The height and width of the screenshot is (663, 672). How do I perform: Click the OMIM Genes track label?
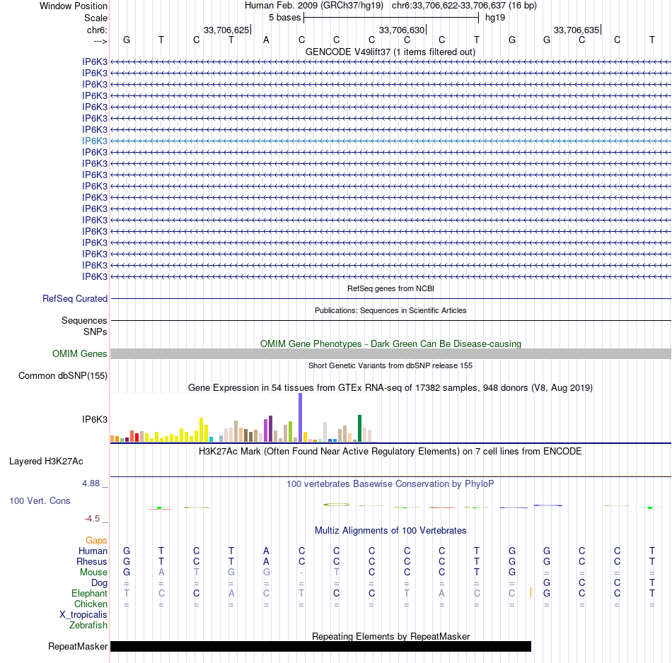pos(80,354)
